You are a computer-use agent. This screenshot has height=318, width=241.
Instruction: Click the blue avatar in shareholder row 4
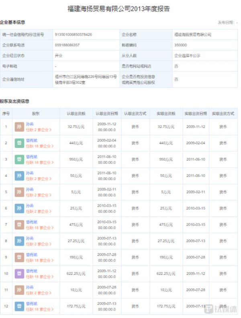point(19,176)
